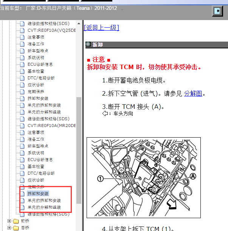Screen dimensions: 228x231
Task: Select the 前桥 folder label
Action: point(25,221)
